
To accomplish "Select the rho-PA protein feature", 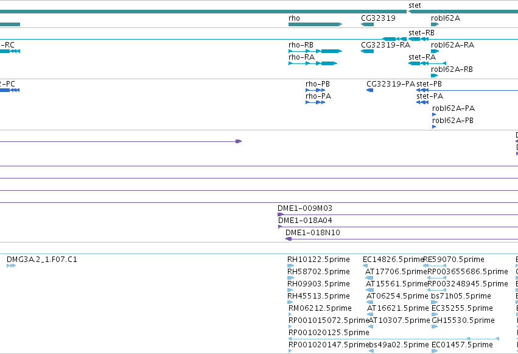I will tap(315, 102).
